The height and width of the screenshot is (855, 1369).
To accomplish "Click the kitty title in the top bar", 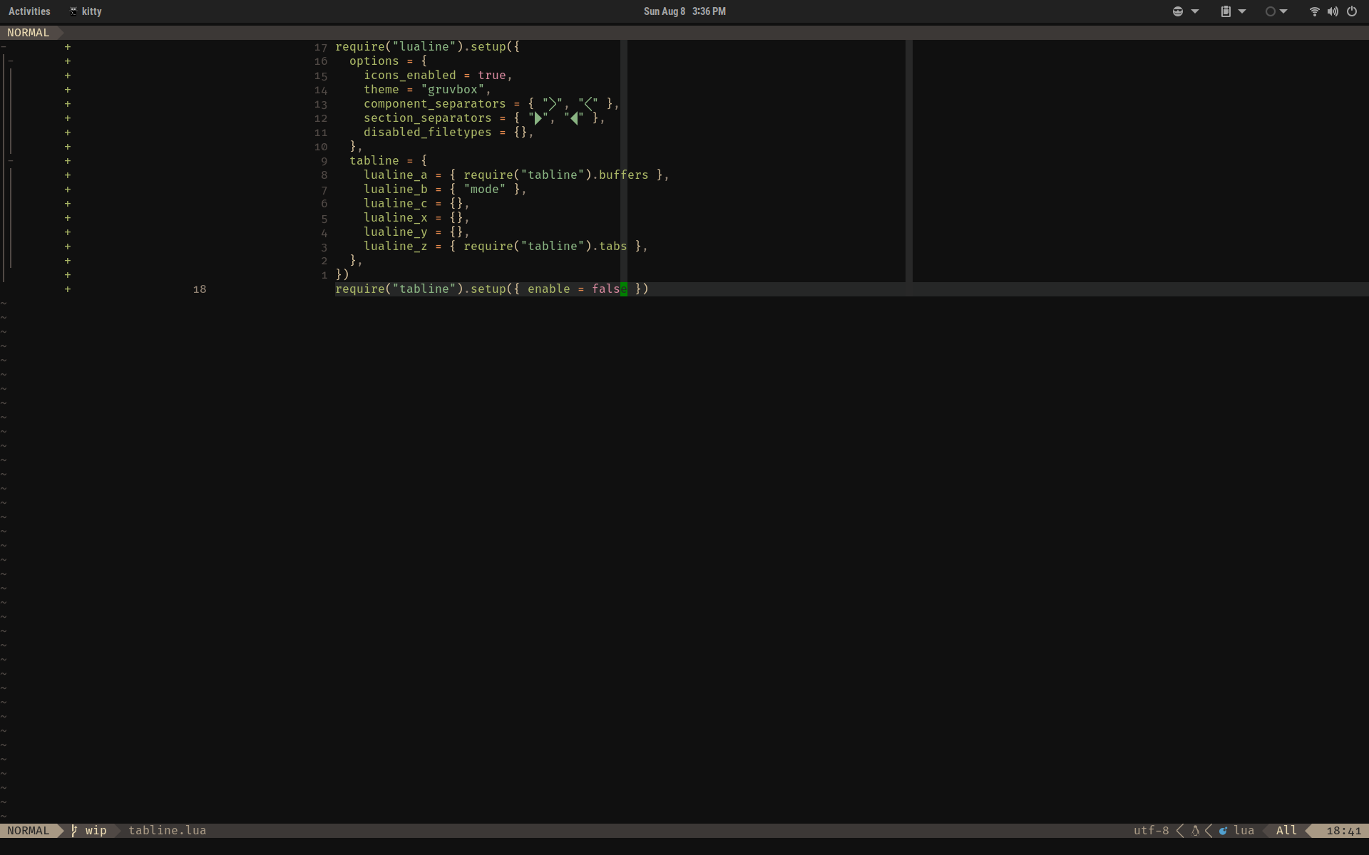I will pyautogui.click(x=91, y=11).
